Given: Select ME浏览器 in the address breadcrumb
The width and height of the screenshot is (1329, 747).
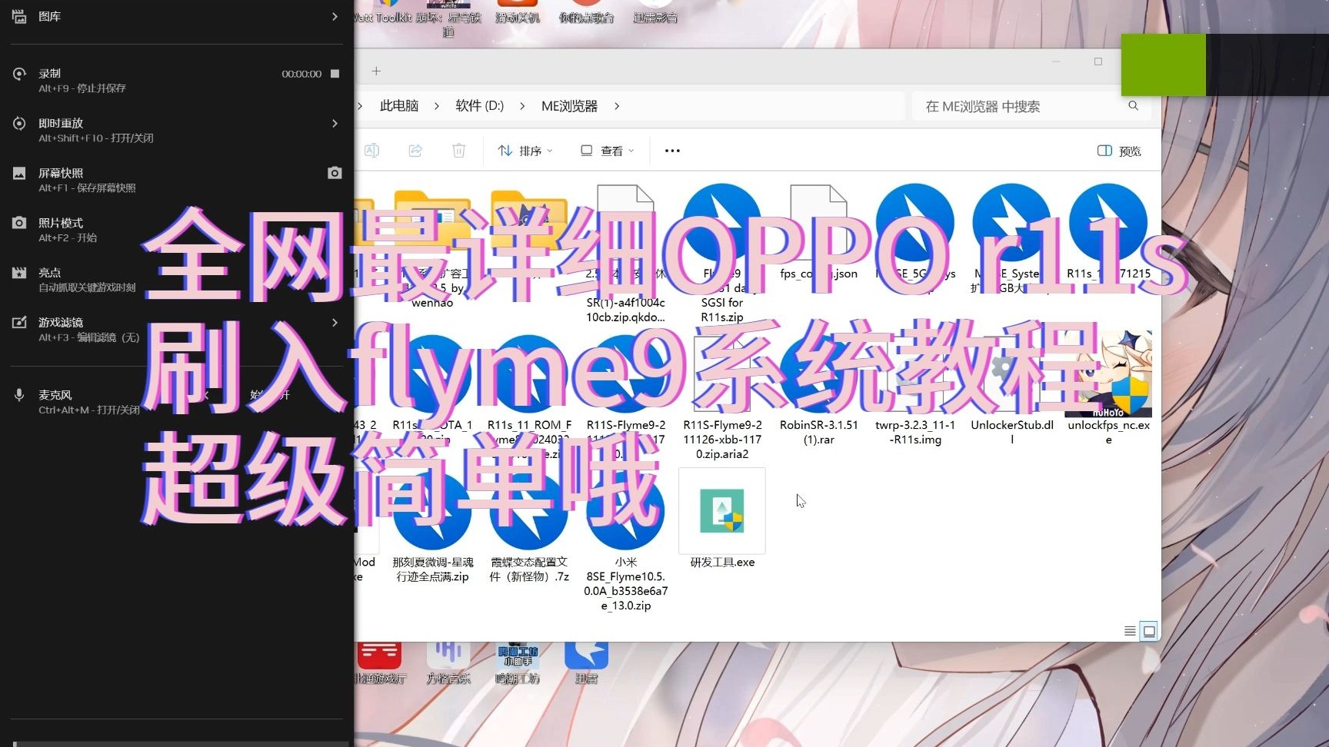Looking at the screenshot, I should (569, 106).
